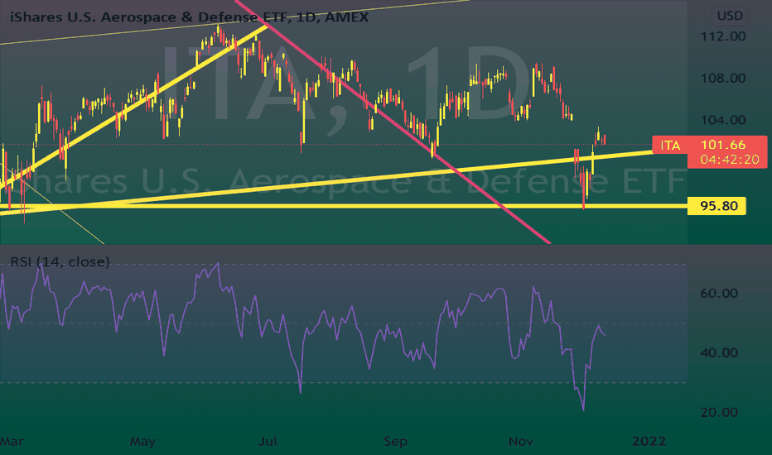772x455 pixels.
Task: Click the RSI (14, close) indicator label
Action: (x=60, y=261)
